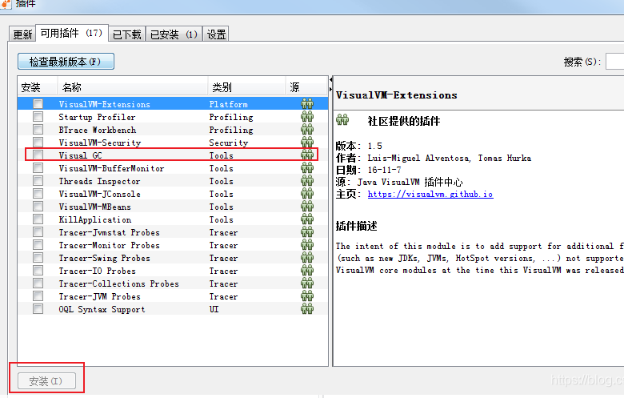Tick the Startup Profiler install checkbox

click(38, 117)
